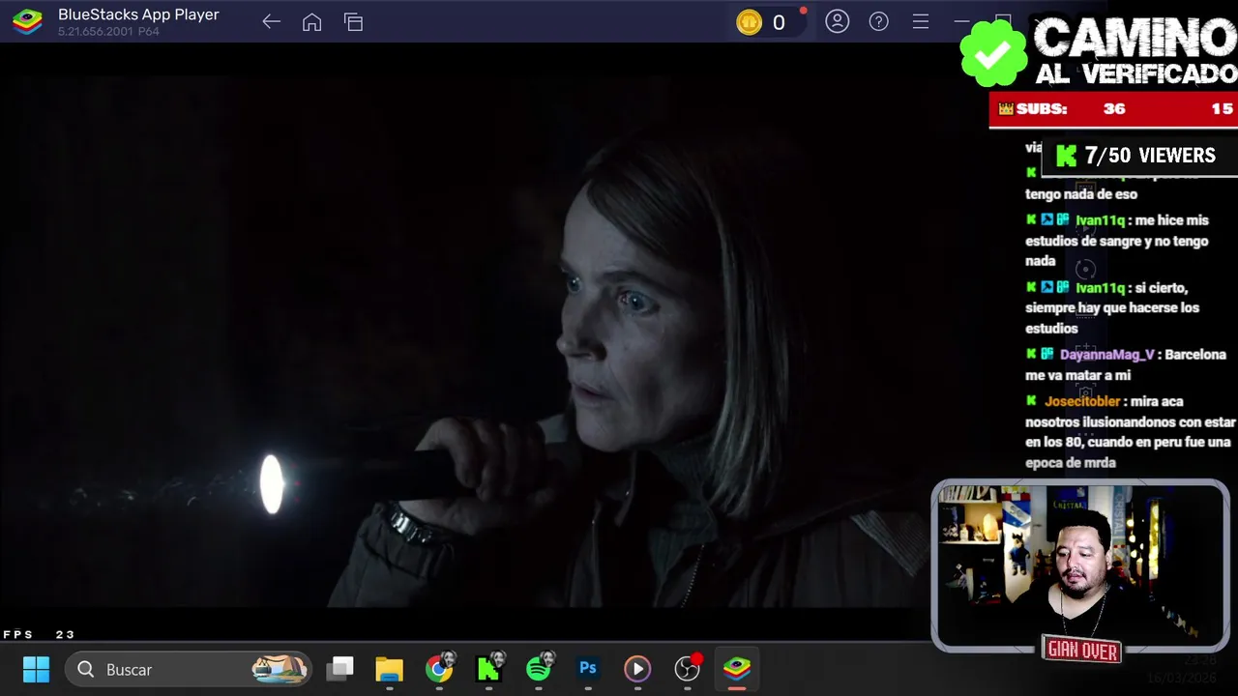Image resolution: width=1238 pixels, height=696 pixels.
Task: Open Photoshop from taskbar
Action: pyautogui.click(x=587, y=668)
